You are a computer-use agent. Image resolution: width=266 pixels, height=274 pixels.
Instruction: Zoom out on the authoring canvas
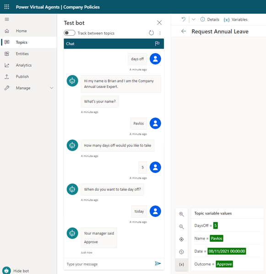point(181,227)
